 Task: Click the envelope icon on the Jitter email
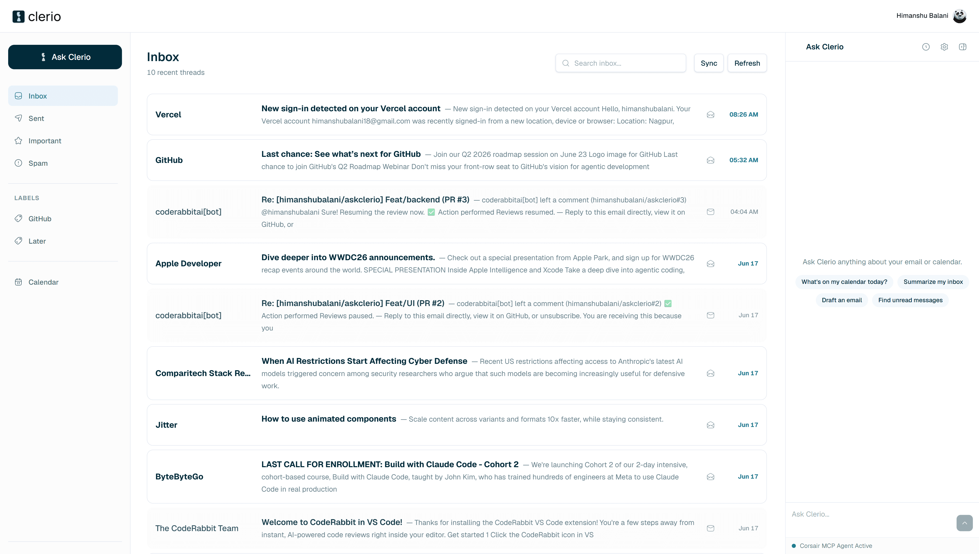click(711, 425)
